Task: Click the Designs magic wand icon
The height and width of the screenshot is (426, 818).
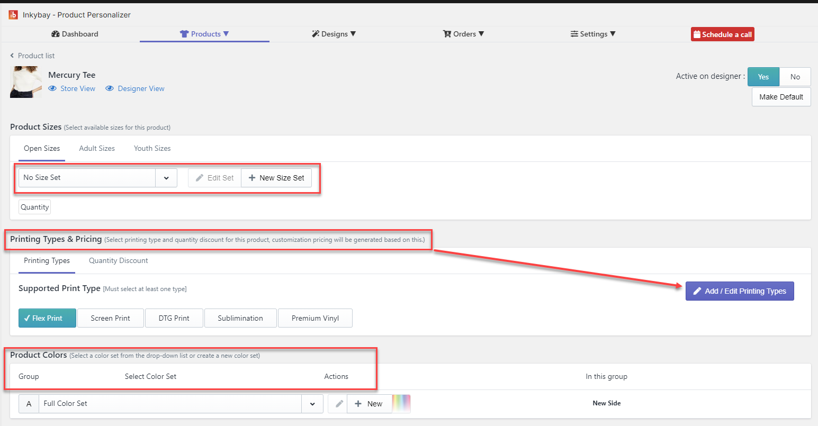Action: point(316,34)
